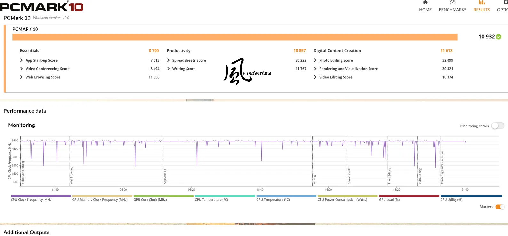Click the Writing timeline marker
This screenshot has width=508, height=236.
coord(314,179)
